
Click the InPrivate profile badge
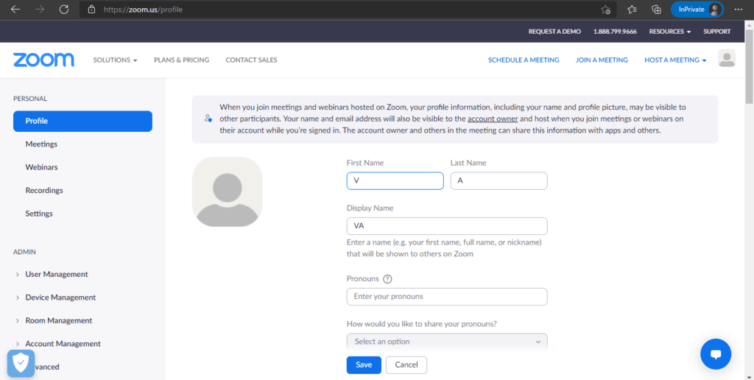697,9
